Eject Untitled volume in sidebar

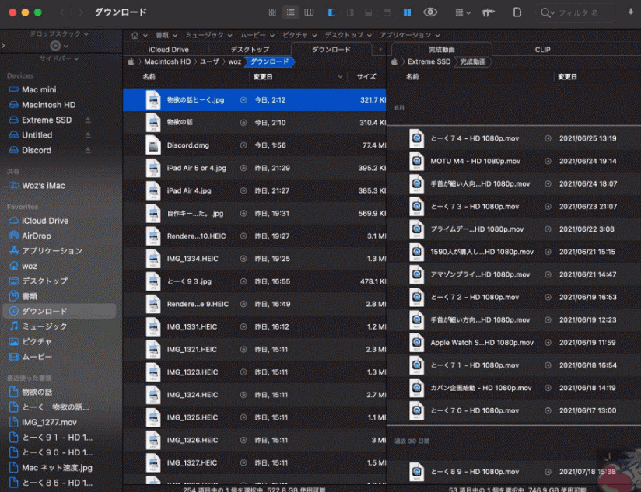click(88, 135)
